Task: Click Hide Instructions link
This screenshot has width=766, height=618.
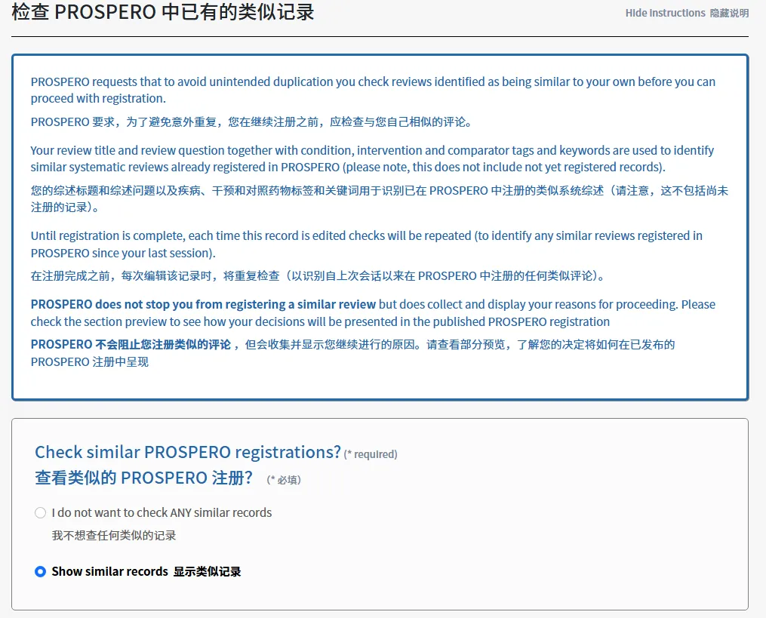Action: click(x=687, y=13)
